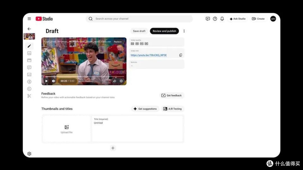
Task: Click the 00:20 / 2:02 time display
Action: (67, 81)
